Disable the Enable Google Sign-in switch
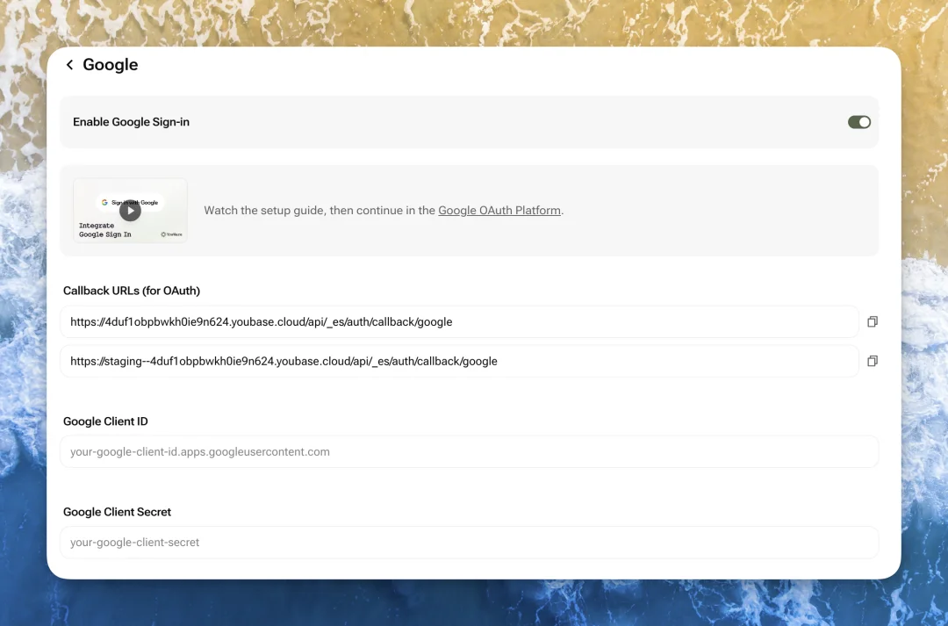 [x=858, y=122]
